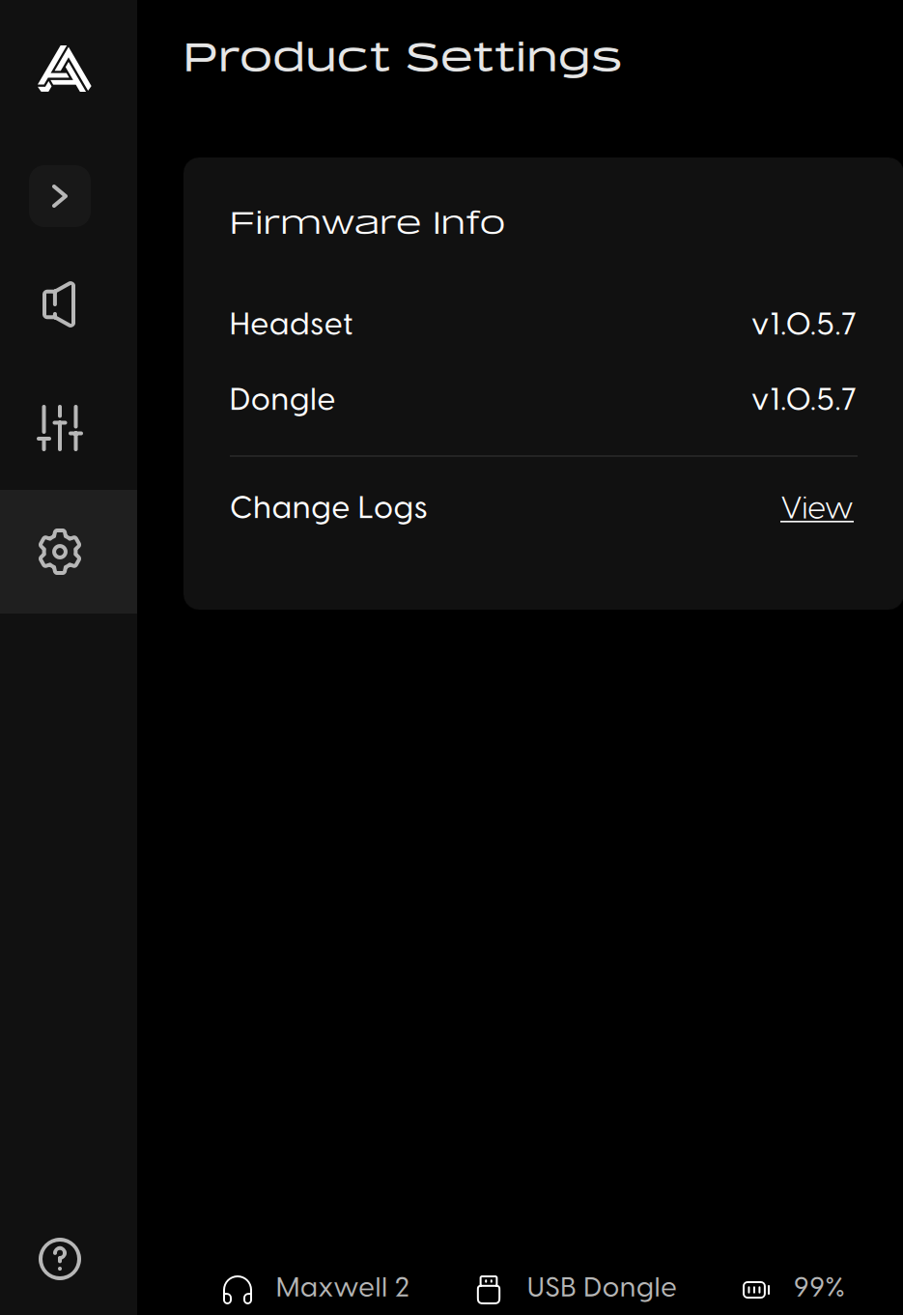View the firmware change logs
The width and height of the screenshot is (903, 1315).
(817, 508)
